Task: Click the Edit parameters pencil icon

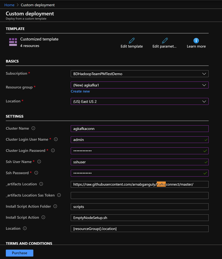Action: click(165, 40)
